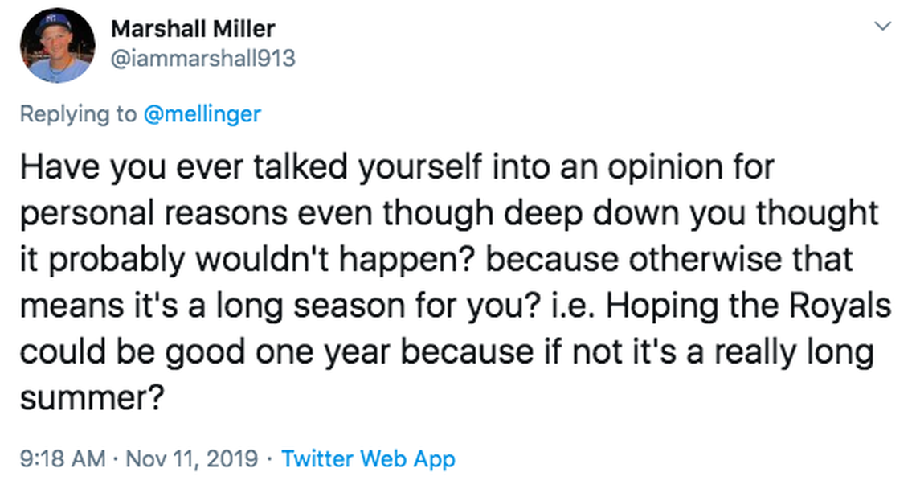
Task: Click the Marshall Miller display name
Action: click(x=193, y=29)
